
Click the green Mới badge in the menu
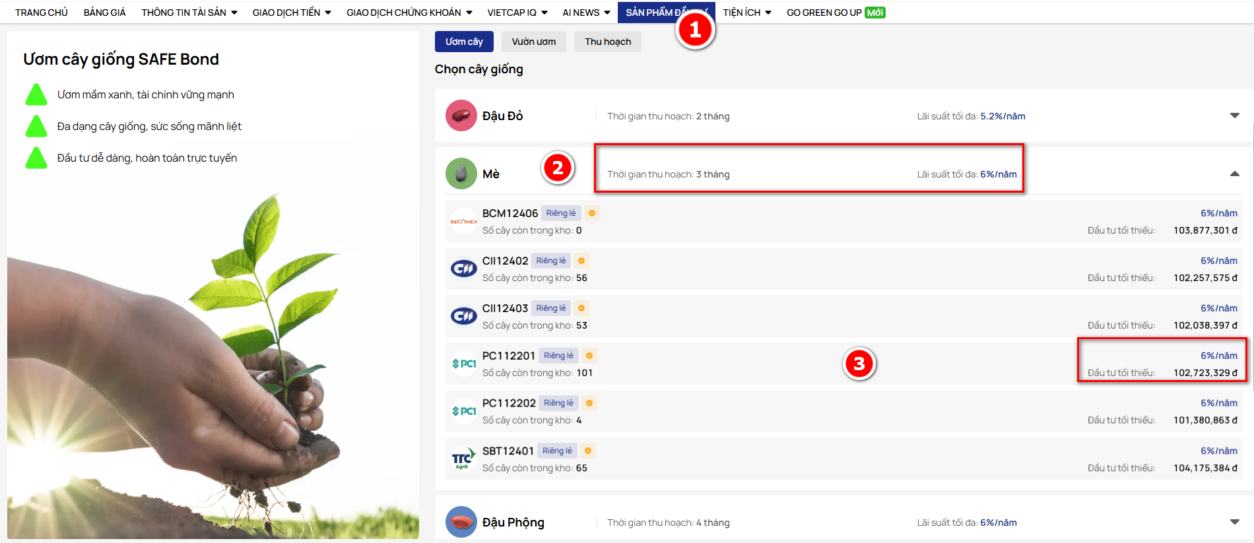coord(875,13)
